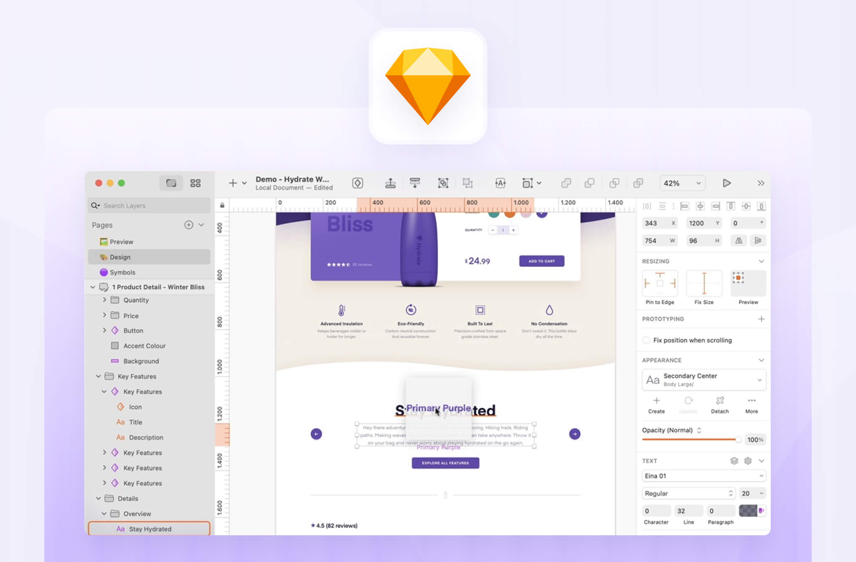Screen dimensions: 856x562
Task: Select the flip horizontal icon
Action: point(739,240)
